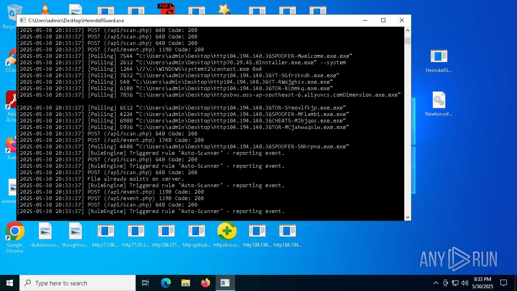Minimize the HeimdallGuard console window

(x=365, y=20)
